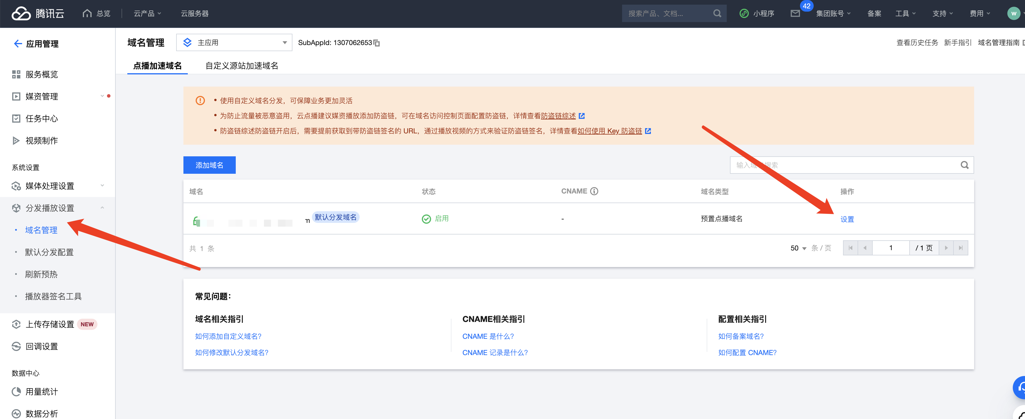Click the 添加域名 button
The width and height of the screenshot is (1025, 419).
[x=209, y=165]
